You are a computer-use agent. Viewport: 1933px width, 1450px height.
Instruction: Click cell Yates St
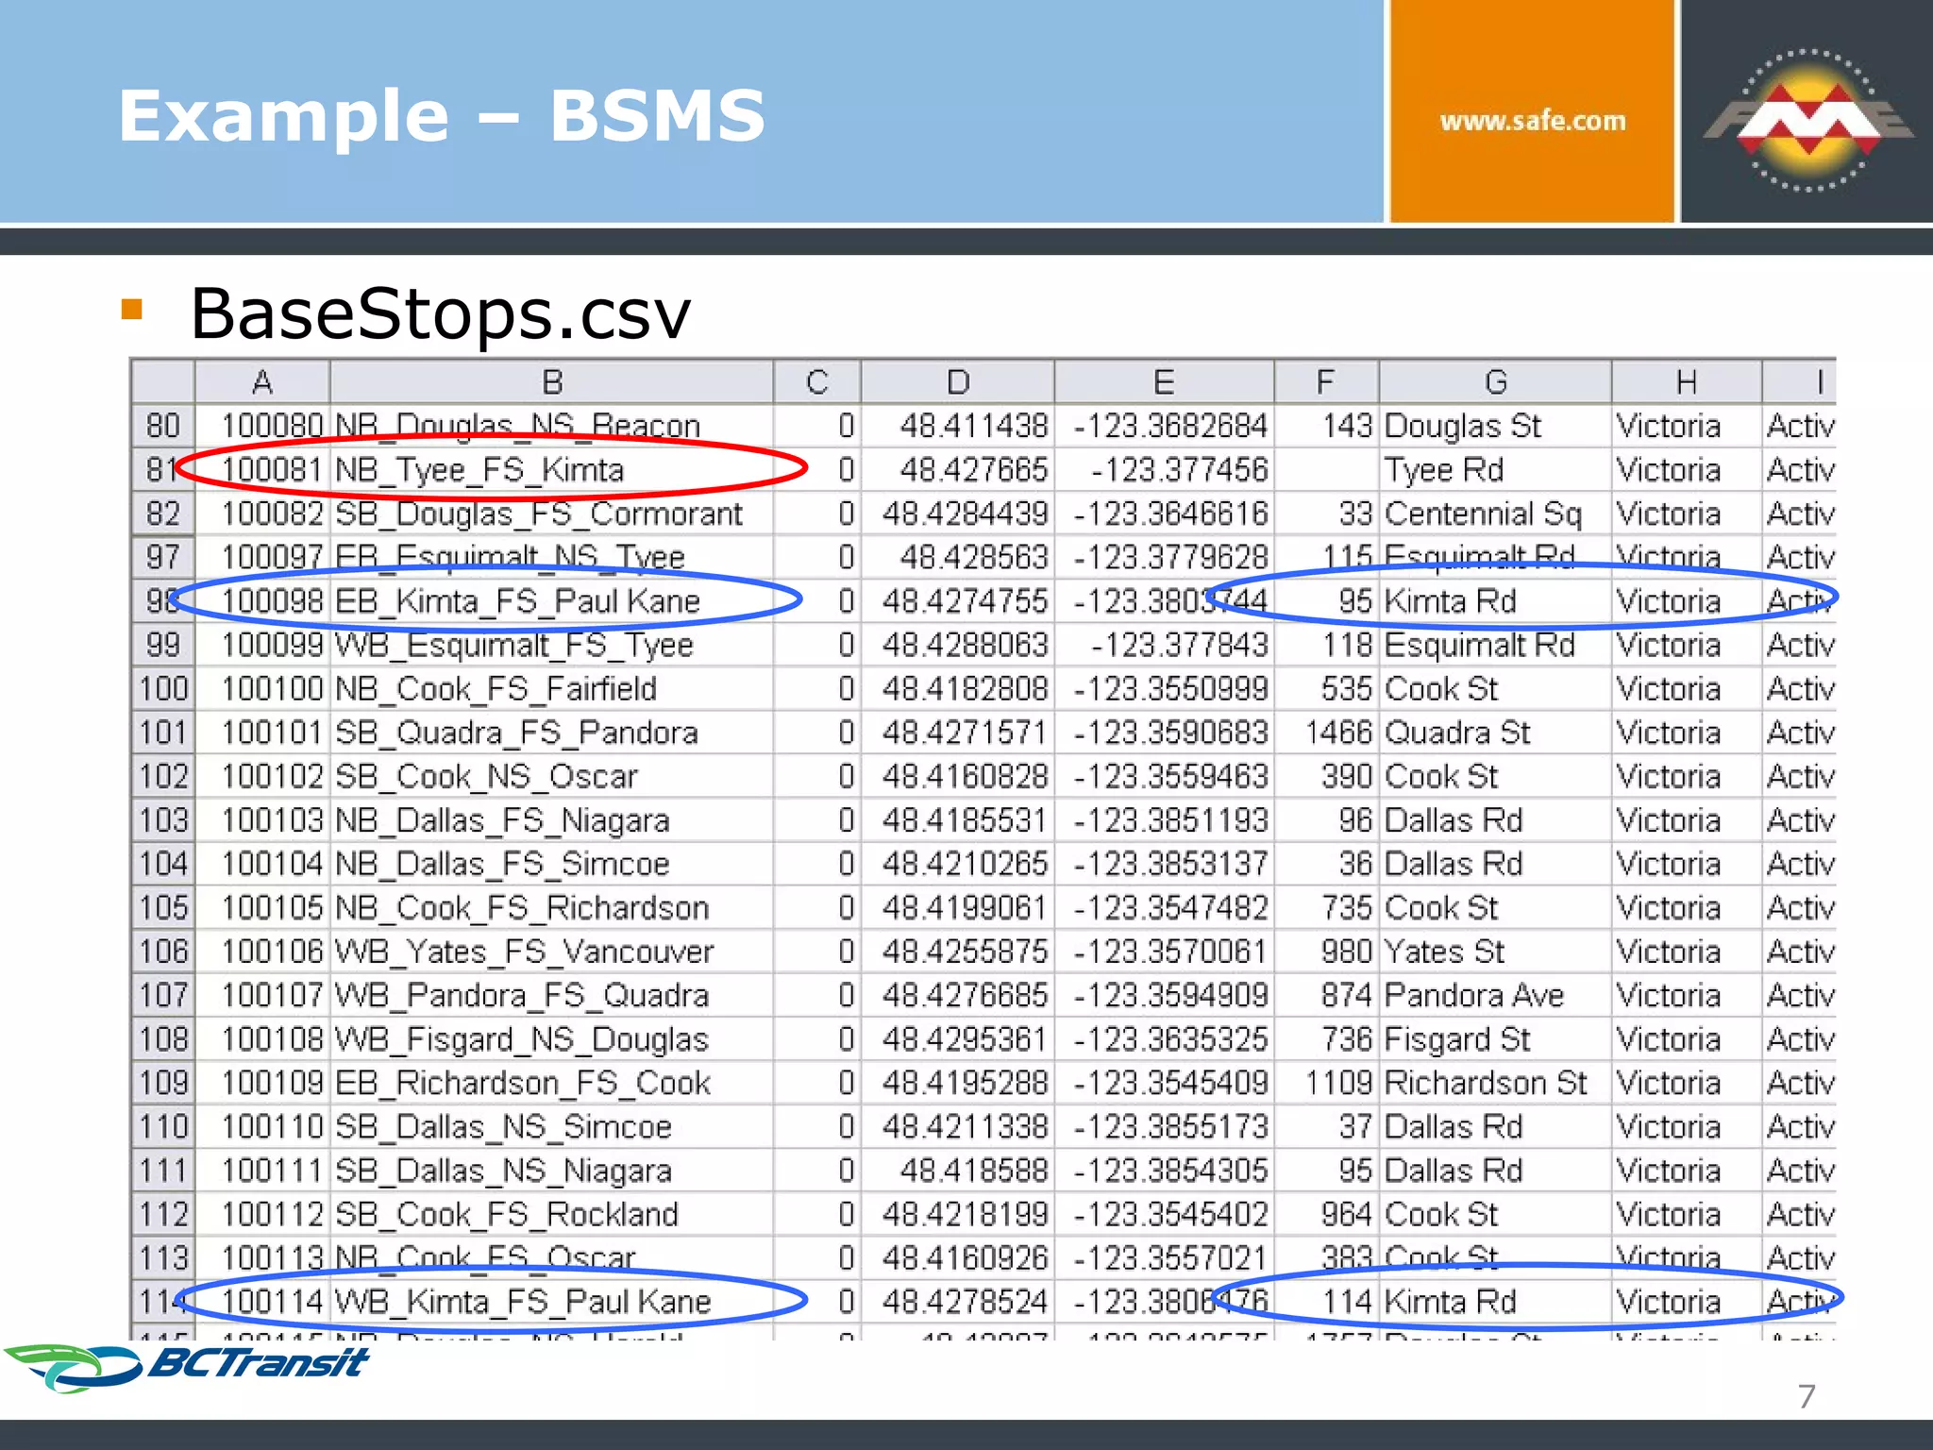[1495, 952]
